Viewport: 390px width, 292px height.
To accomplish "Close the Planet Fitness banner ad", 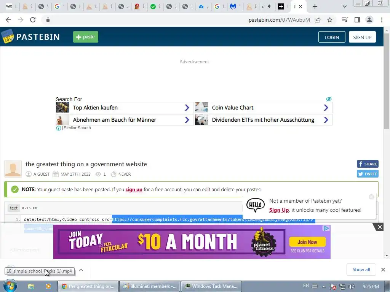I will coord(380,227).
